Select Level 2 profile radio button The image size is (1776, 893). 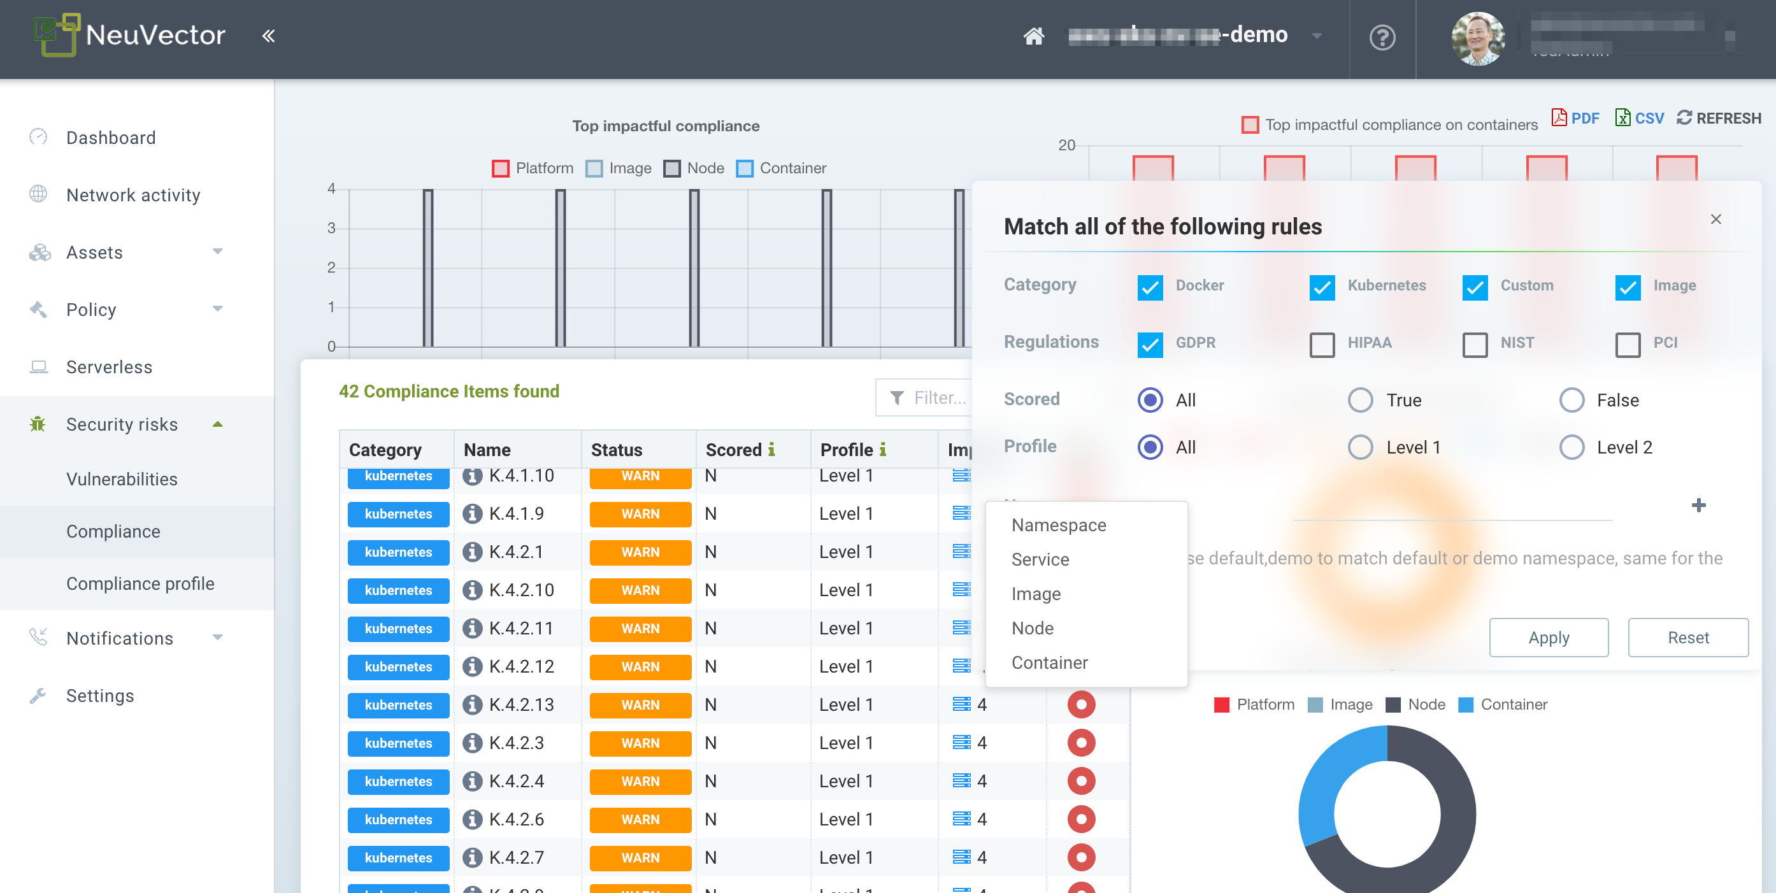[x=1572, y=448]
